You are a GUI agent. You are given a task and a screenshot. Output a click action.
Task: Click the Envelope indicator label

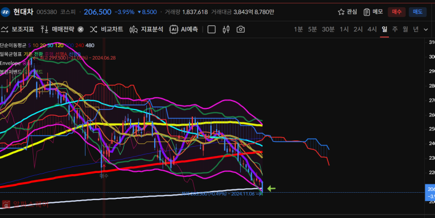(10, 63)
